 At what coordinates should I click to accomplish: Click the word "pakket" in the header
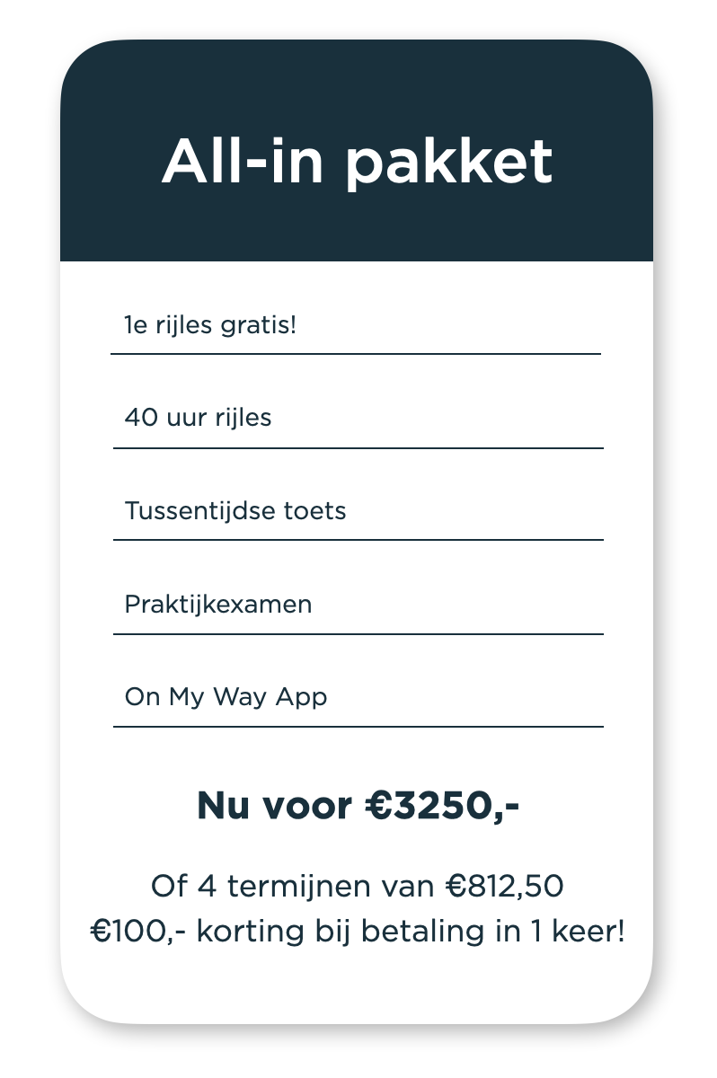[449, 163]
